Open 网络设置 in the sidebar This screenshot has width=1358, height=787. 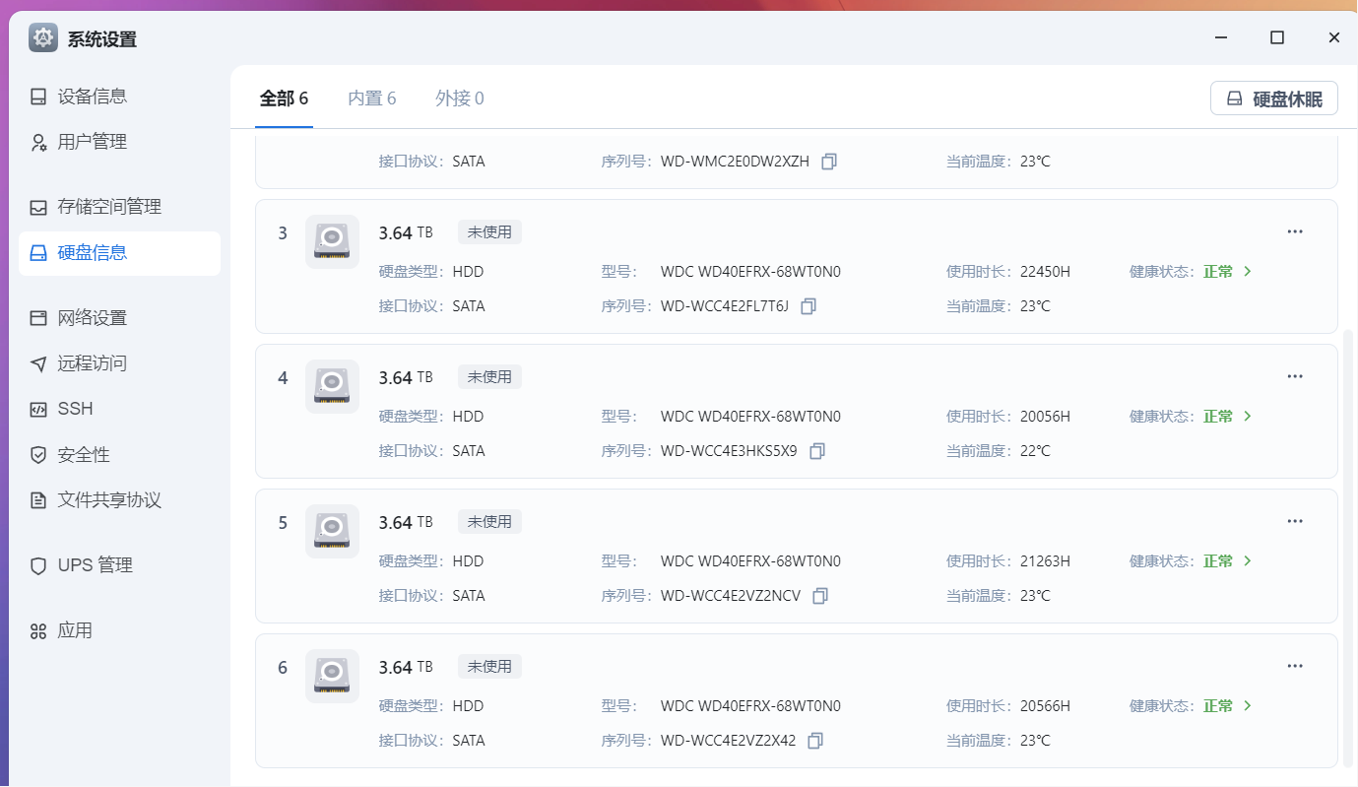[119, 318]
